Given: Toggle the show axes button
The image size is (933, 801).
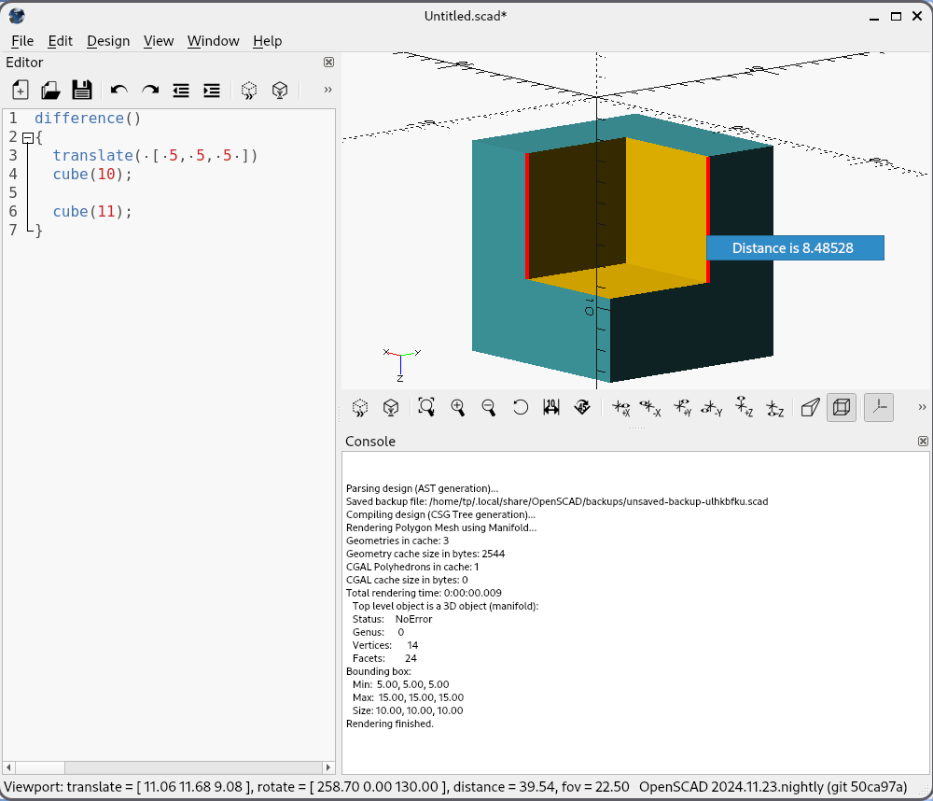Looking at the screenshot, I should tap(878, 407).
